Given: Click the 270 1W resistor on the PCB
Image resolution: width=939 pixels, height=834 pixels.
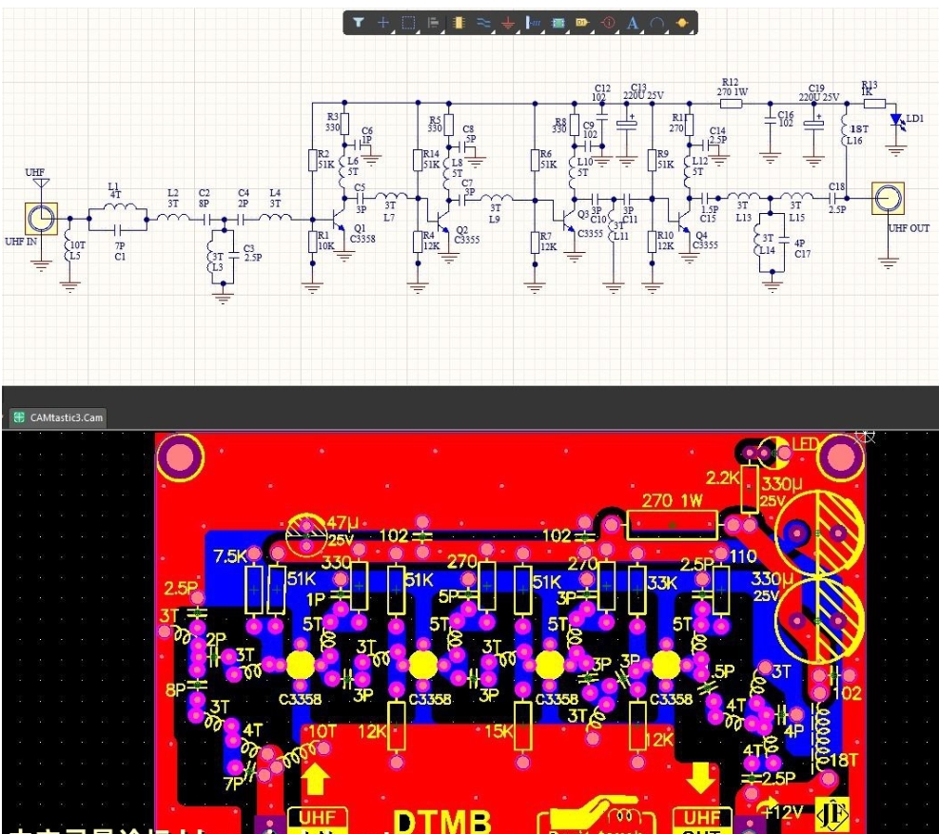Looking at the screenshot, I should tap(672, 523).
